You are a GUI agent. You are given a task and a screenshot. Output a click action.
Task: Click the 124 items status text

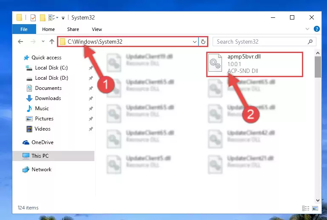click(x=28, y=208)
